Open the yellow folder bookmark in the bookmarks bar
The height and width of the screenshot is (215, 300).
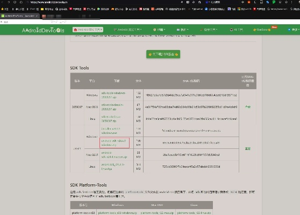pos(47,9)
